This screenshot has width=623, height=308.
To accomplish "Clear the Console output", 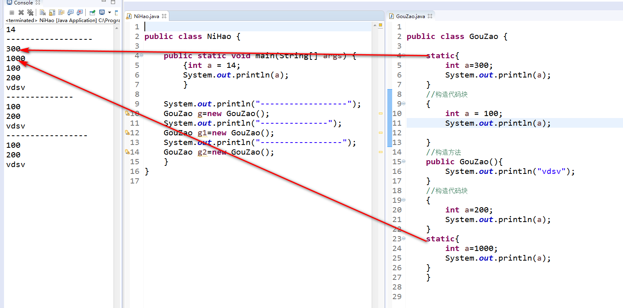I will pyautogui.click(x=42, y=12).
